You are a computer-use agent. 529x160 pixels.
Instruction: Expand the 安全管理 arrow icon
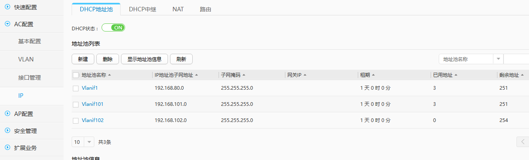pos(7,131)
